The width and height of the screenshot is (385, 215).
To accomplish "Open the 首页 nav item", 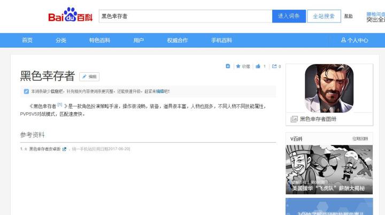I will (x=27, y=40).
